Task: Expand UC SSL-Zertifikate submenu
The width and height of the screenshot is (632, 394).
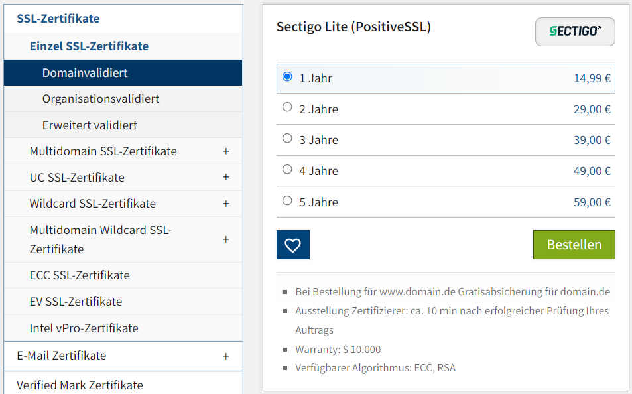Action: 225,177
